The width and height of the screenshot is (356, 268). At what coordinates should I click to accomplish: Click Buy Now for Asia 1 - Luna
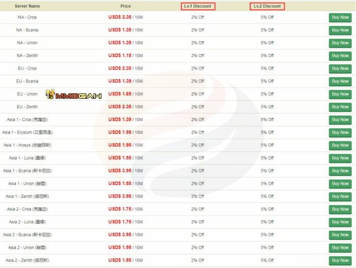pyautogui.click(x=340, y=158)
